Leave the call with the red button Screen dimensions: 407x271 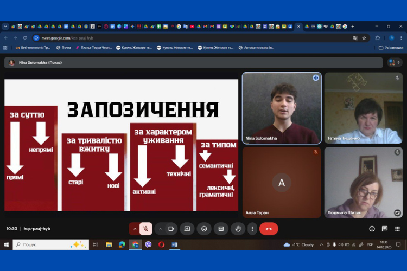point(269,229)
